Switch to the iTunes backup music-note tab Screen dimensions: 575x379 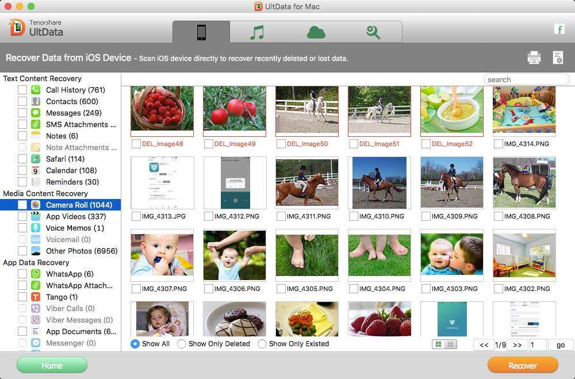click(x=256, y=32)
